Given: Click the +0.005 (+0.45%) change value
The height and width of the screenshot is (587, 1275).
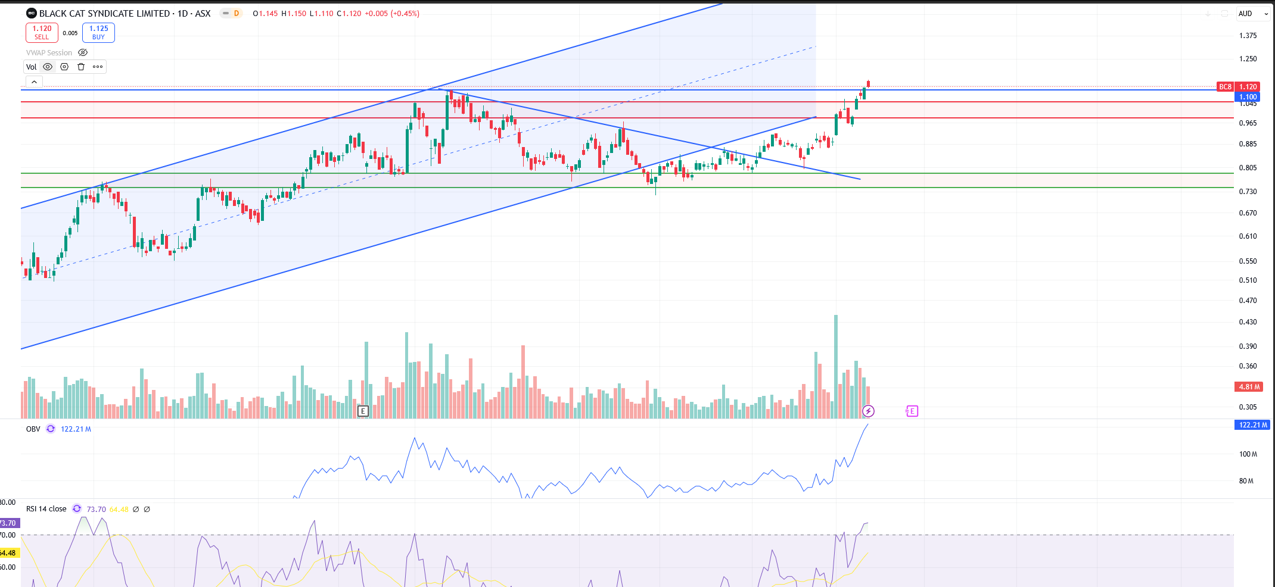Looking at the screenshot, I should 392,13.
